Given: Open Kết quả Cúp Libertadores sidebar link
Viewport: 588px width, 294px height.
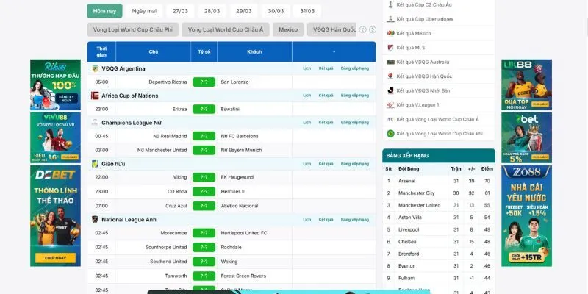Looking at the screenshot, I should [425, 19].
